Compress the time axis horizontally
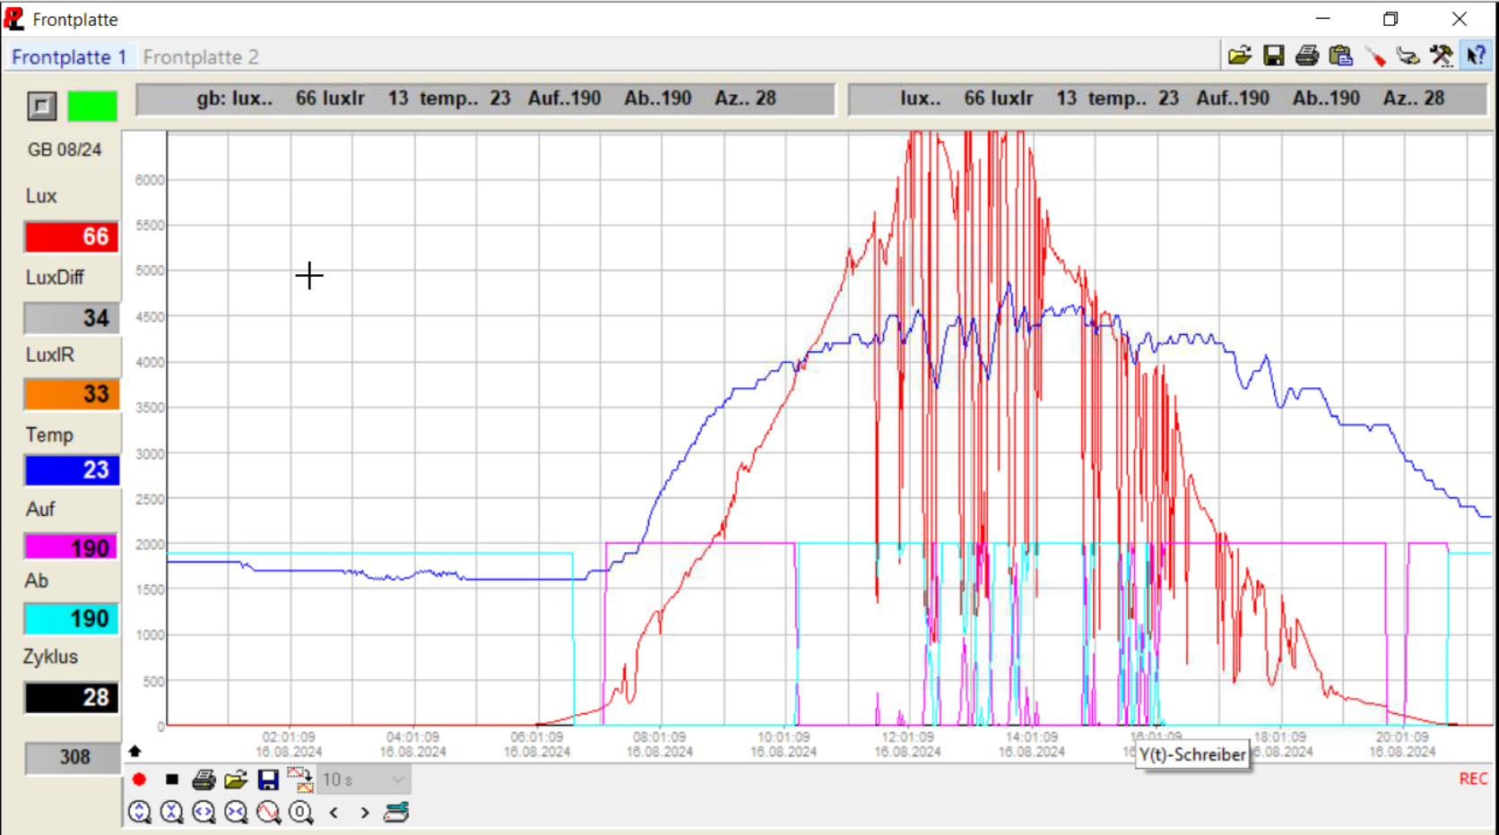Image resolution: width=1499 pixels, height=835 pixels. click(x=236, y=812)
